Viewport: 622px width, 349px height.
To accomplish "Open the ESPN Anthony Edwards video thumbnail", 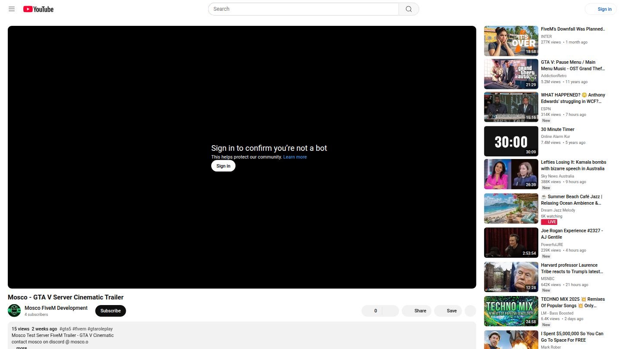I will 511,107.
